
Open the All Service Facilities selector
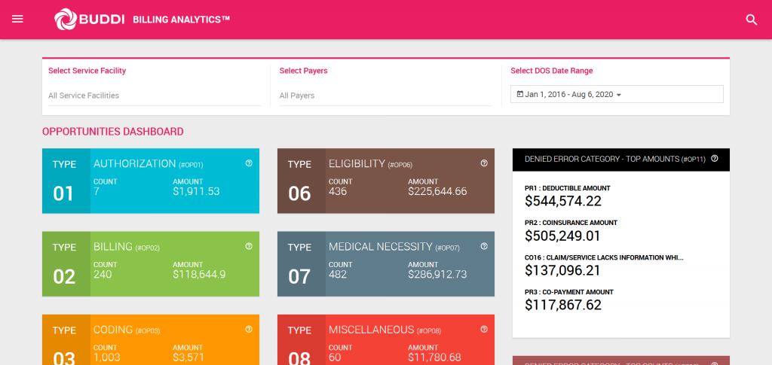point(155,96)
